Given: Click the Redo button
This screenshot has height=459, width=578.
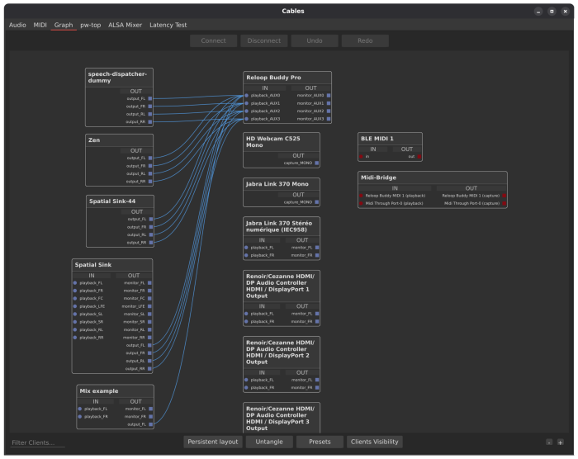Looking at the screenshot, I should pos(365,41).
